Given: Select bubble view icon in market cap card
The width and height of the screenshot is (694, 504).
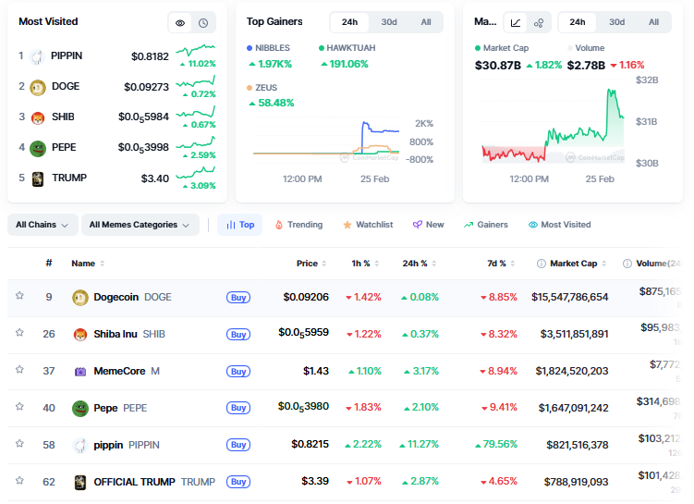Looking at the screenshot, I should point(539,22).
